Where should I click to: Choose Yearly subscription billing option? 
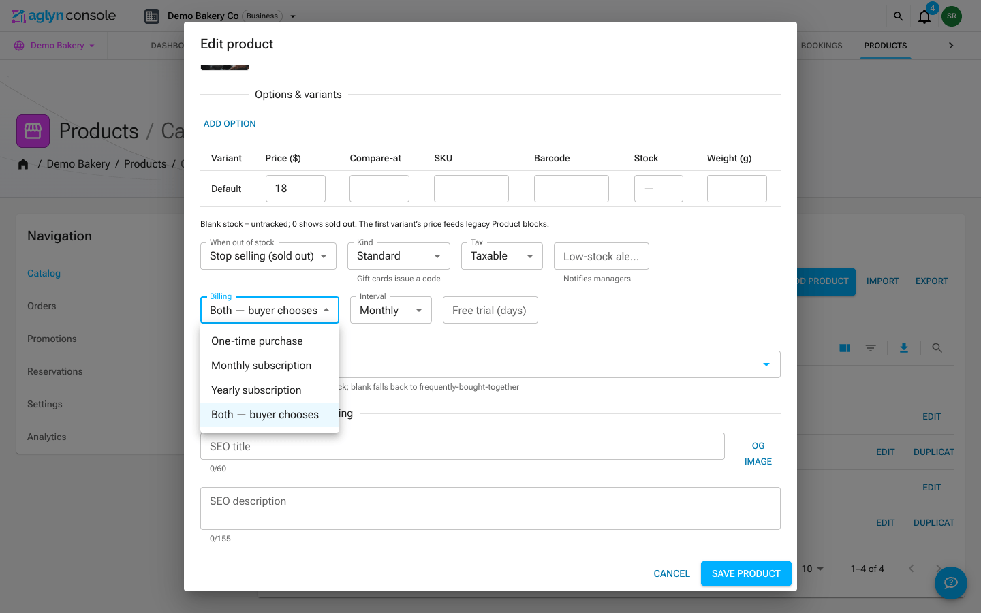[x=270, y=390]
